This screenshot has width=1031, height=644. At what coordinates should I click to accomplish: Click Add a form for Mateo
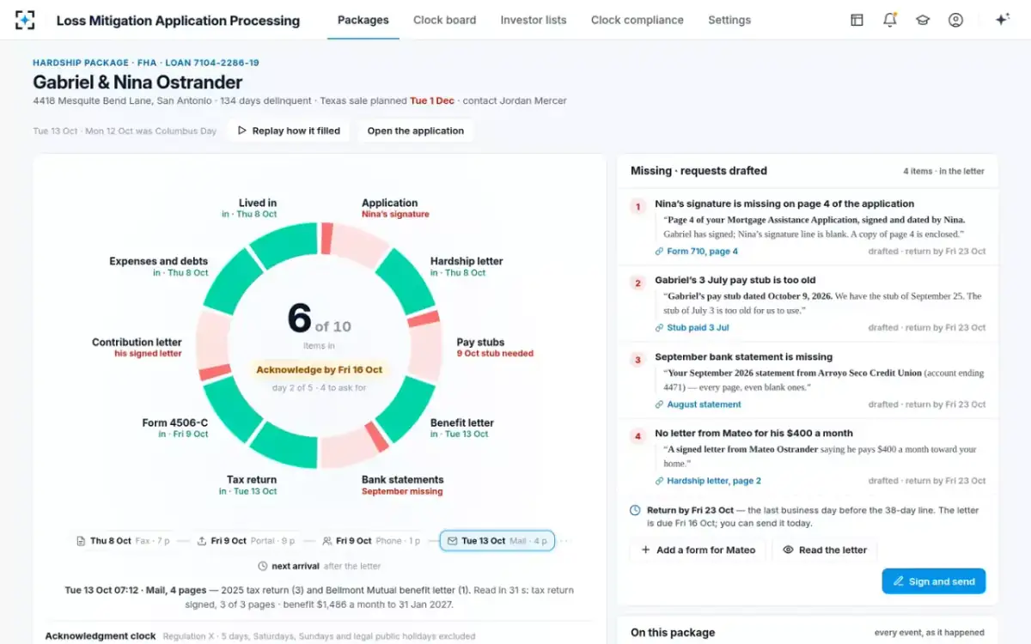pyautogui.click(x=698, y=550)
